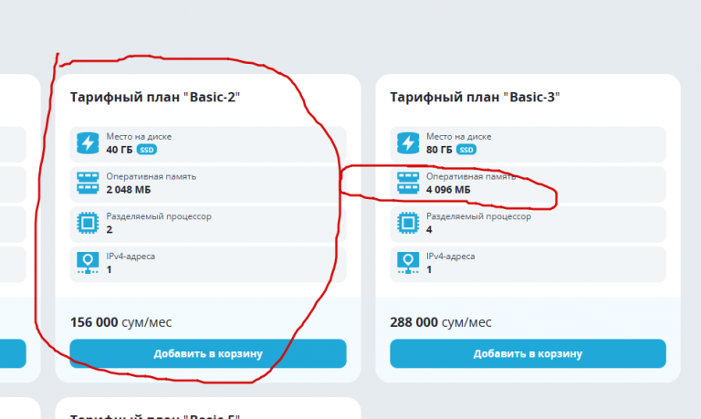Click Оперативная память label in Basic-3
Image resolution: width=701 pixels, height=419 pixels.
[x=471, y=176]
